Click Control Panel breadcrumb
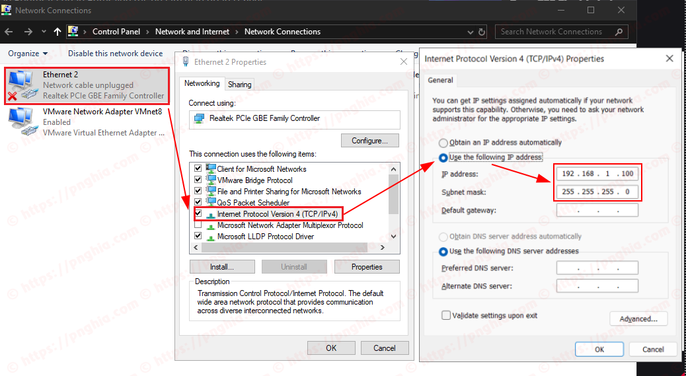The width and height of the screenshot is (686, 376). pos(116,32)
